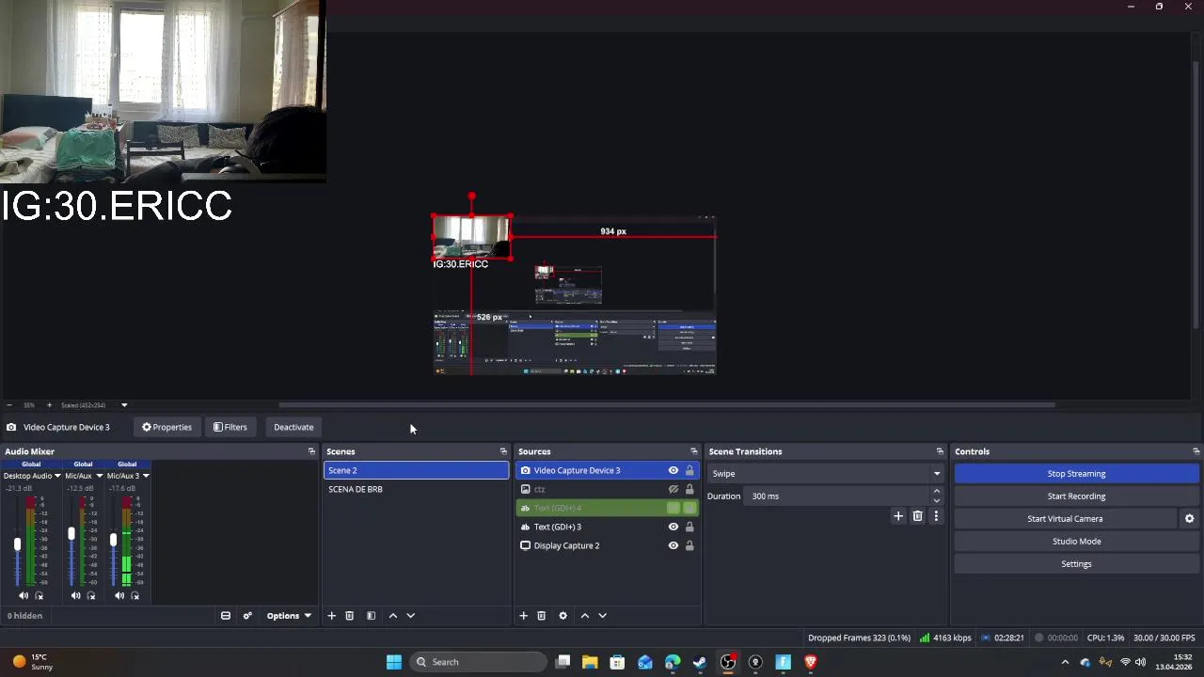
Task: Click the Duration 300 ms field
Action: point(837,496)
